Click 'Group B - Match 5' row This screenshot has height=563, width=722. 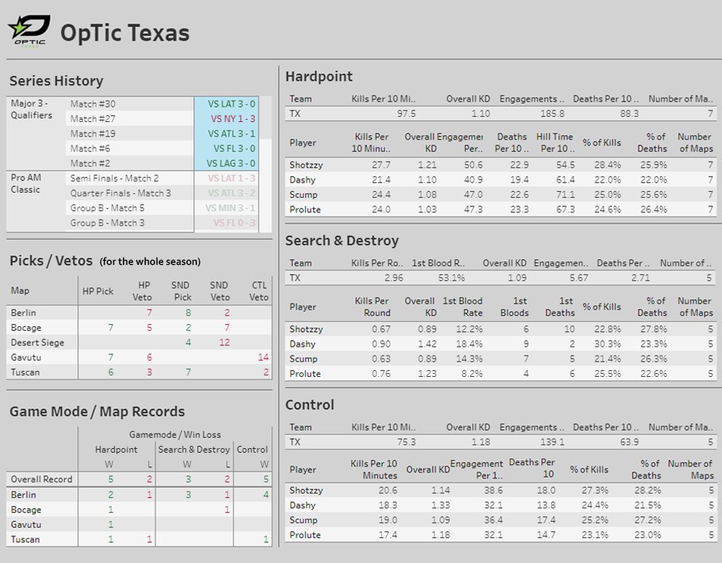pyautogui.click(x=108, y=208)
